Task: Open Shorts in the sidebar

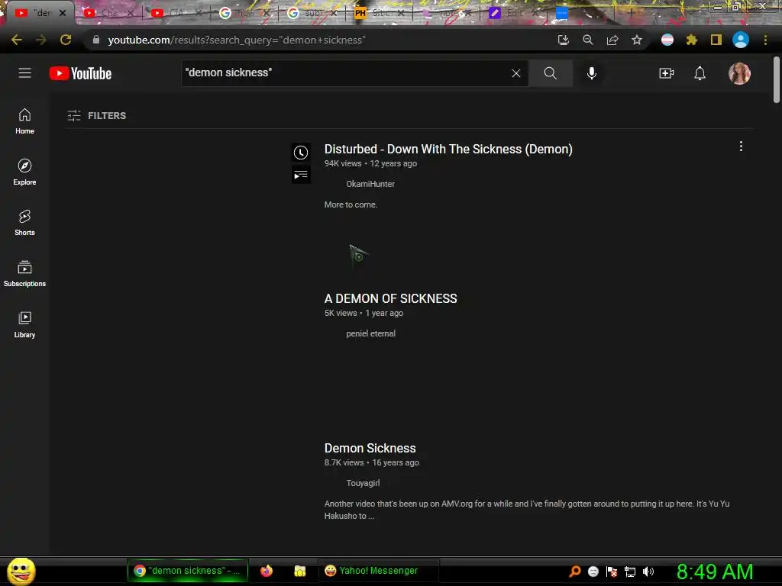Action: (24, 222)
